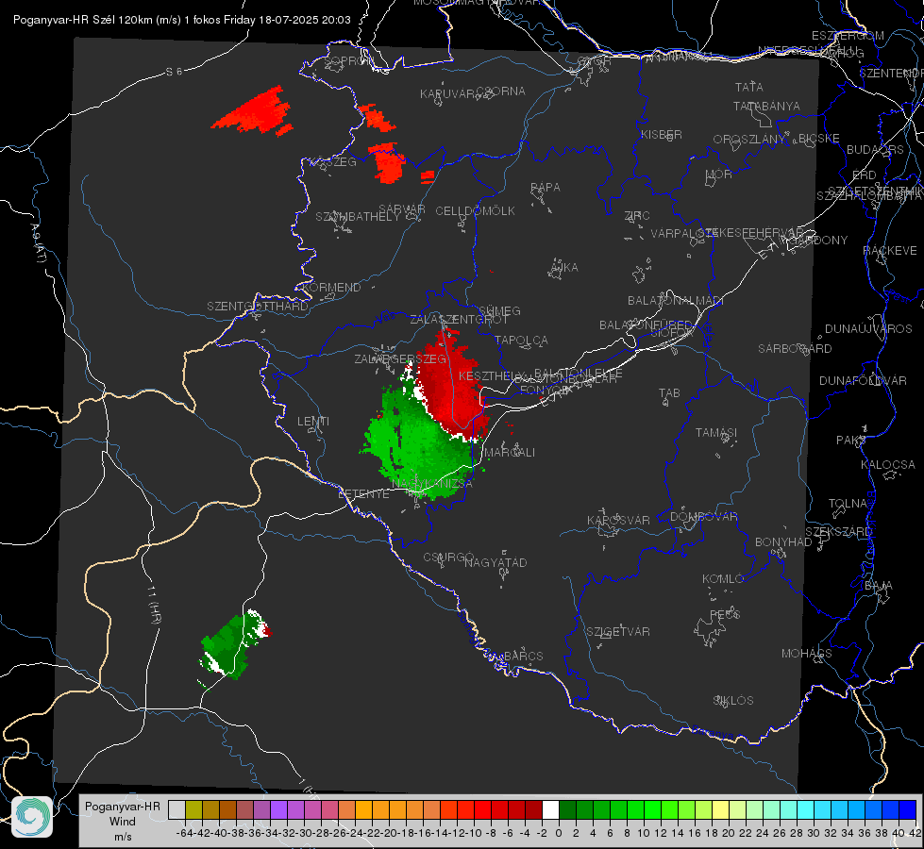
Task: Select the ZIRC label
Action: pyautogui.click(x=637, y=216)
